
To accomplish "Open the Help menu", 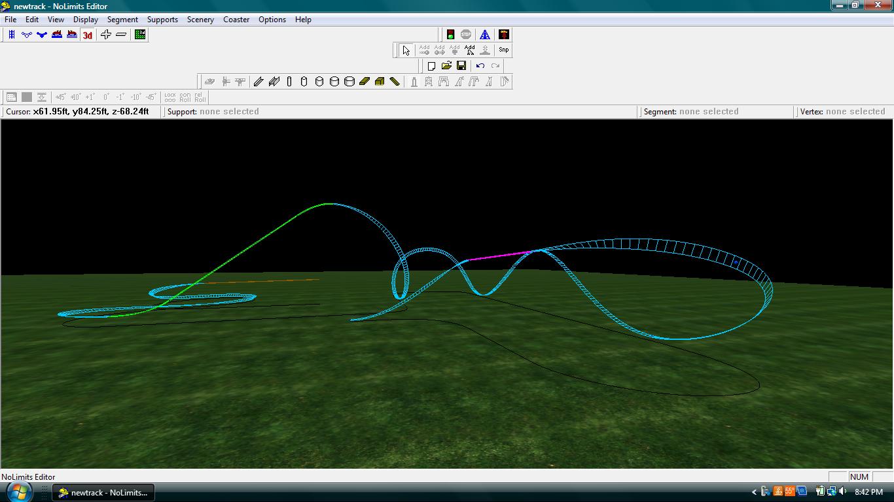I will click(x=303, y=20).
